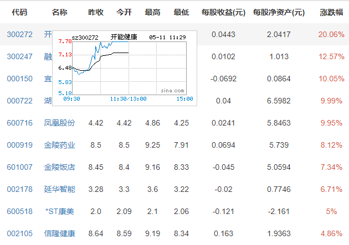This screenshot has width=349, height=245.
Task: Click the 9.99% change value
Action: coord(331,101)
